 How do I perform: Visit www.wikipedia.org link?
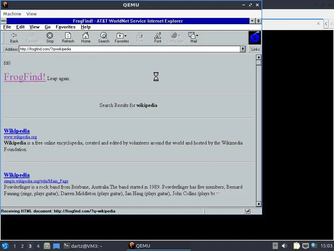coord(20,137)
